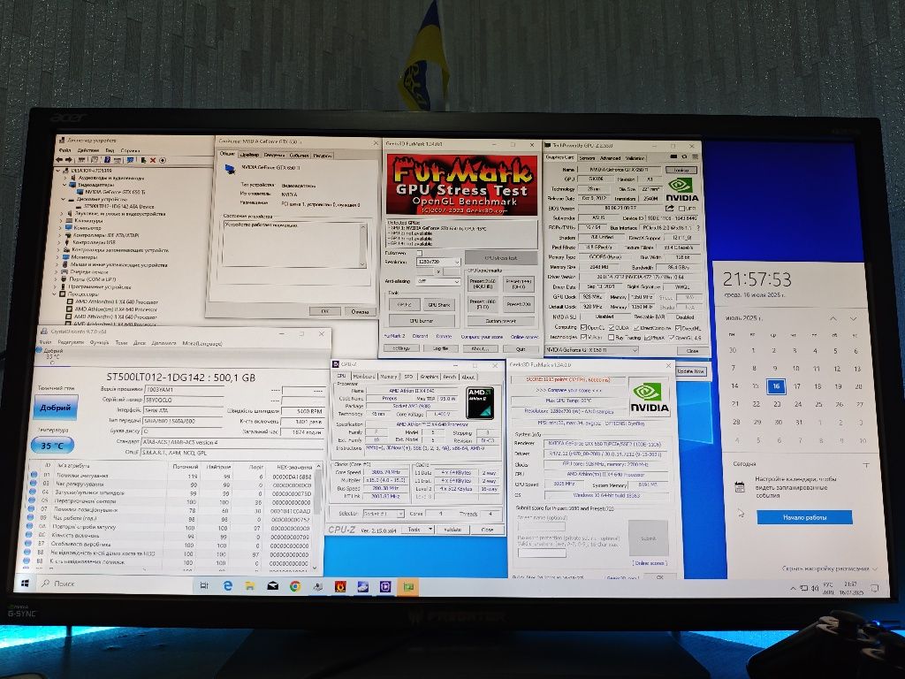
Task: Click the disk temperature 35 °C indicator in CrystalDiskInfo
Action: point(53,446)
